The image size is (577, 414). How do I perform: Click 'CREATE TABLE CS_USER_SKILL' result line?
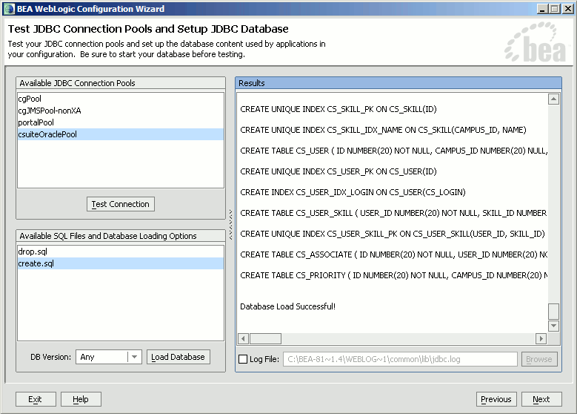click(x=394, y=213)
